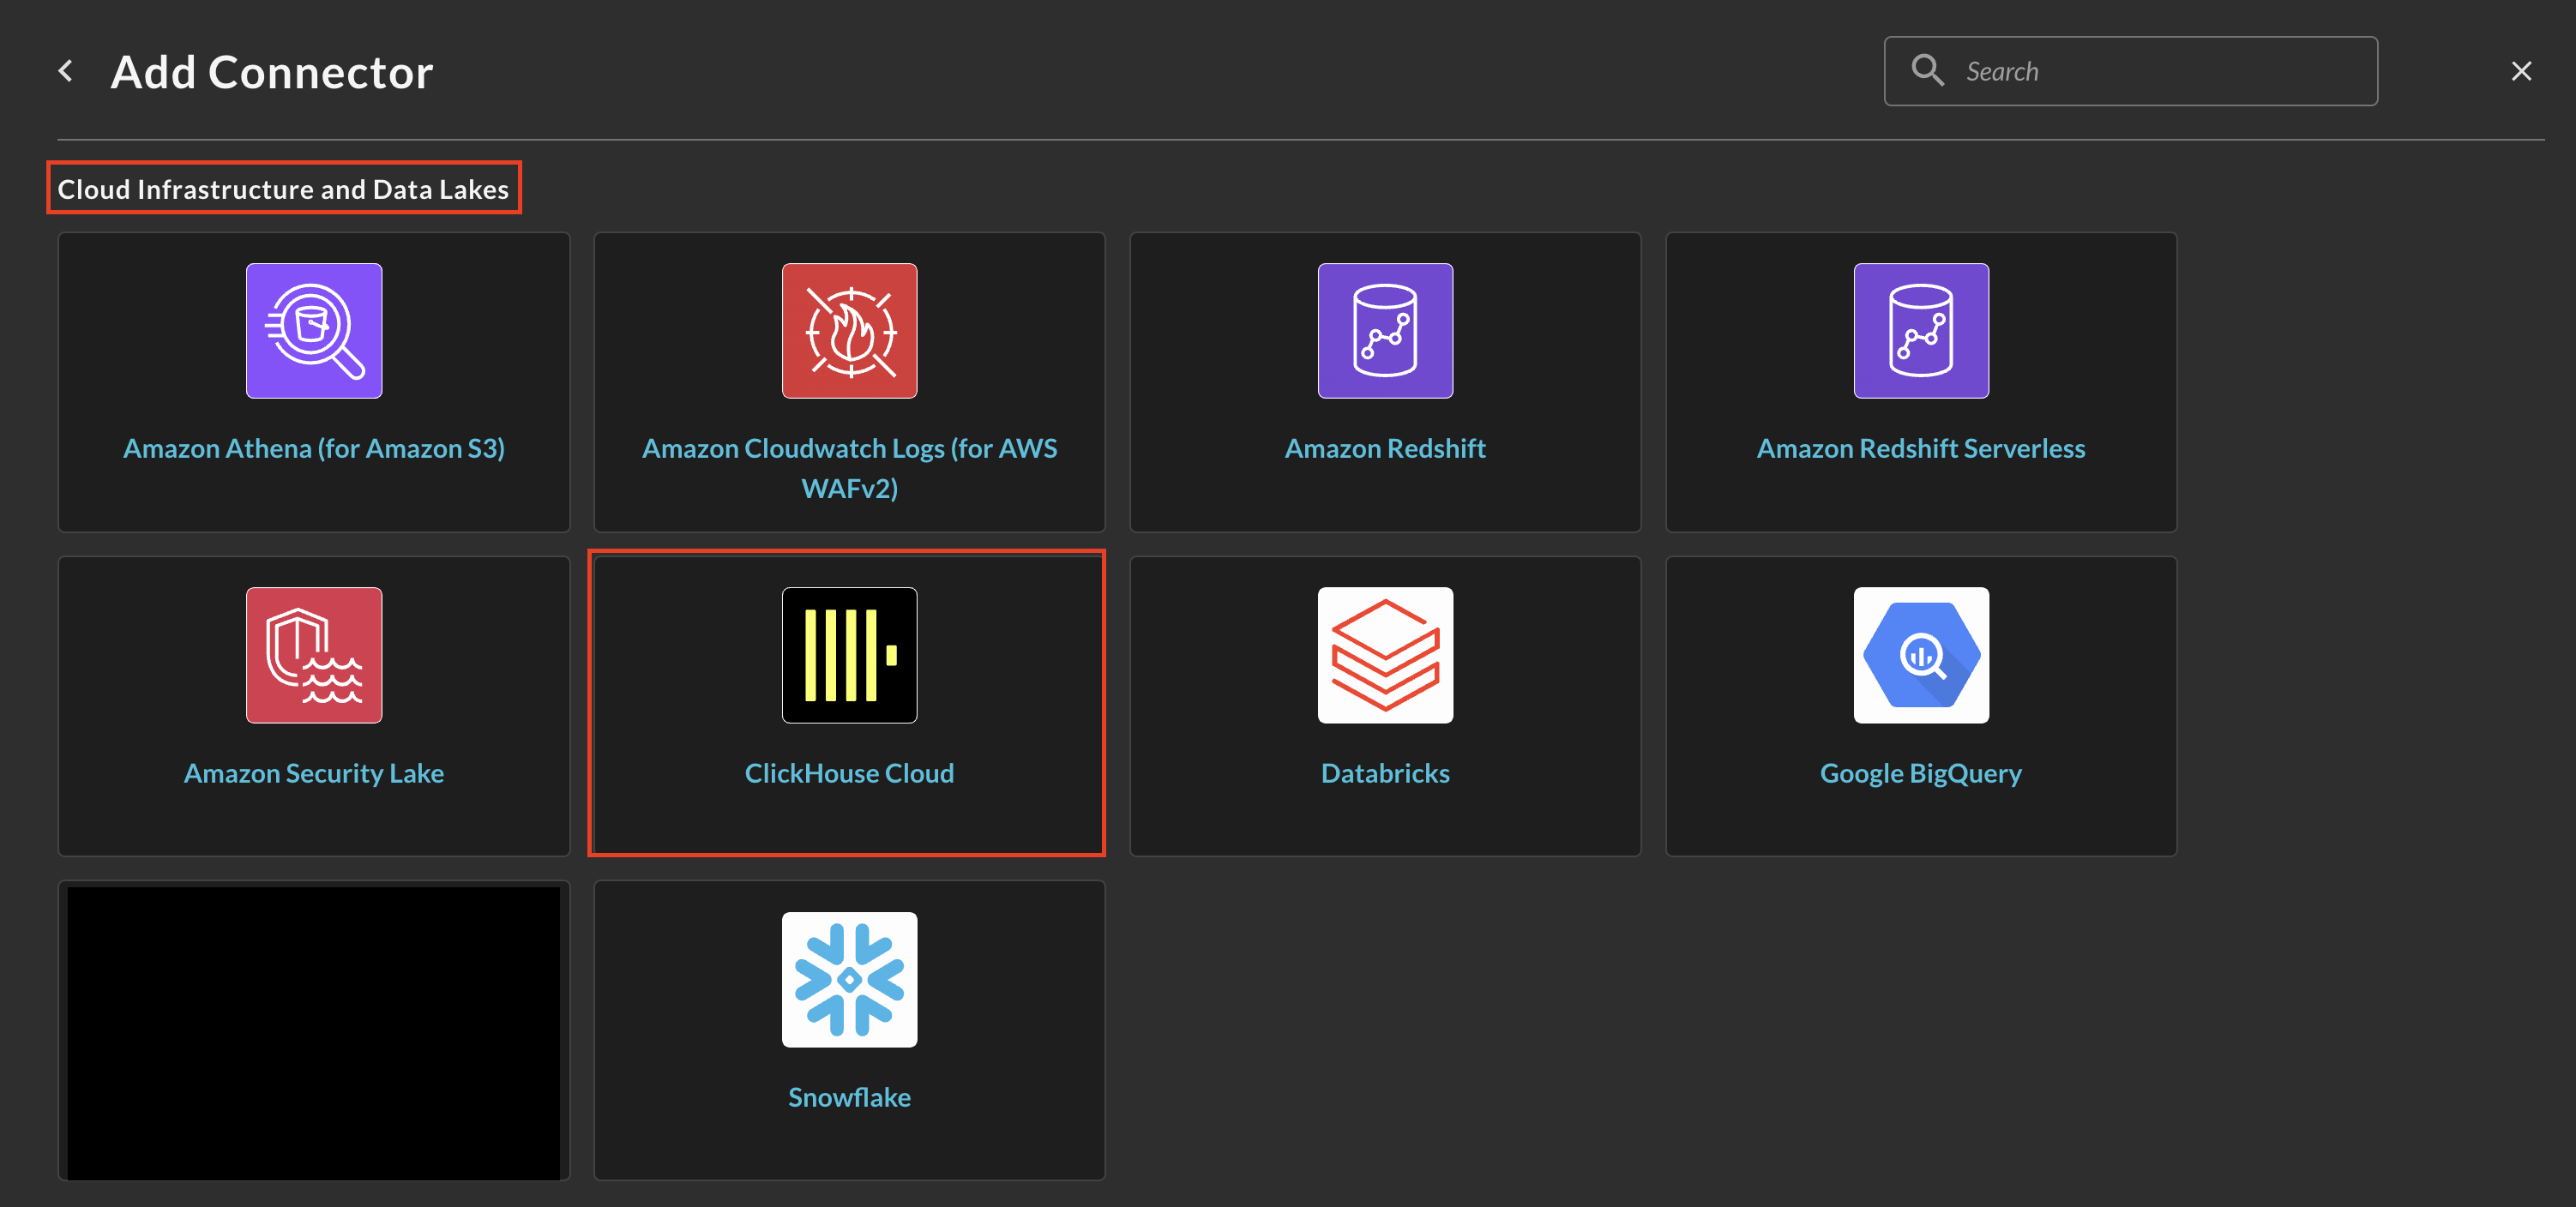
Task: Open the Amazon Athena (for Amazon S3) link
Action: tap(314, 449)
